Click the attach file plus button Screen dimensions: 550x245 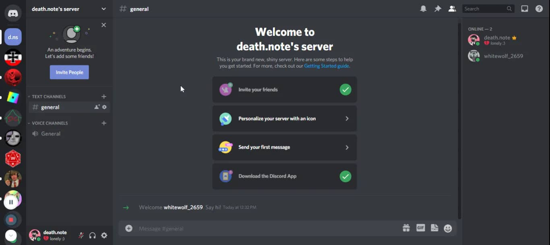pyautogui.click(x=129, y=228)
